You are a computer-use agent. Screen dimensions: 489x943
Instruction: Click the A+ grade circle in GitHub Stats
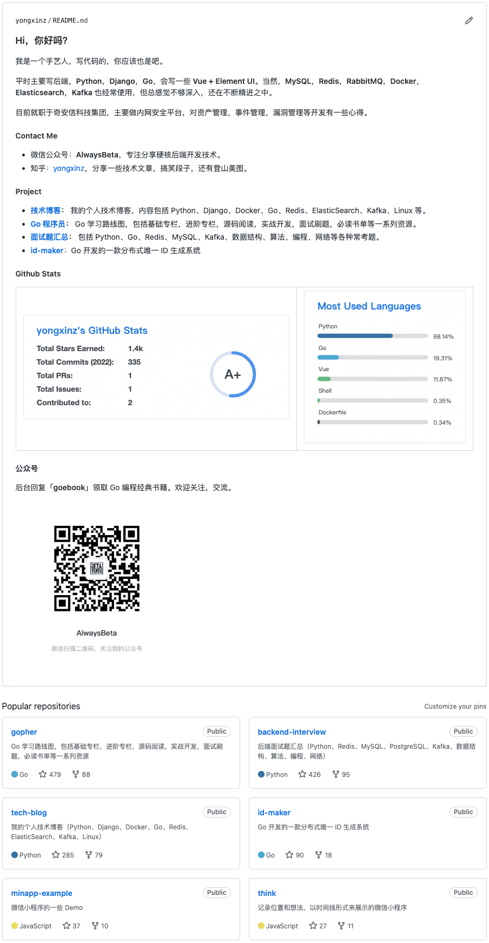click(233, 374)
